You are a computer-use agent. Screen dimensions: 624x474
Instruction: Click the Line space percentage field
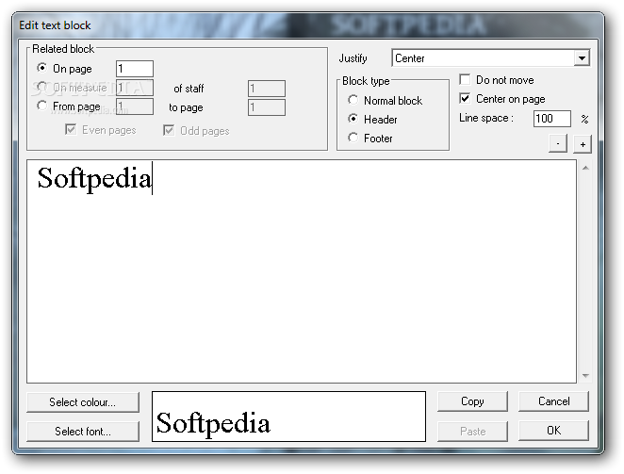(x=552, y=119)
